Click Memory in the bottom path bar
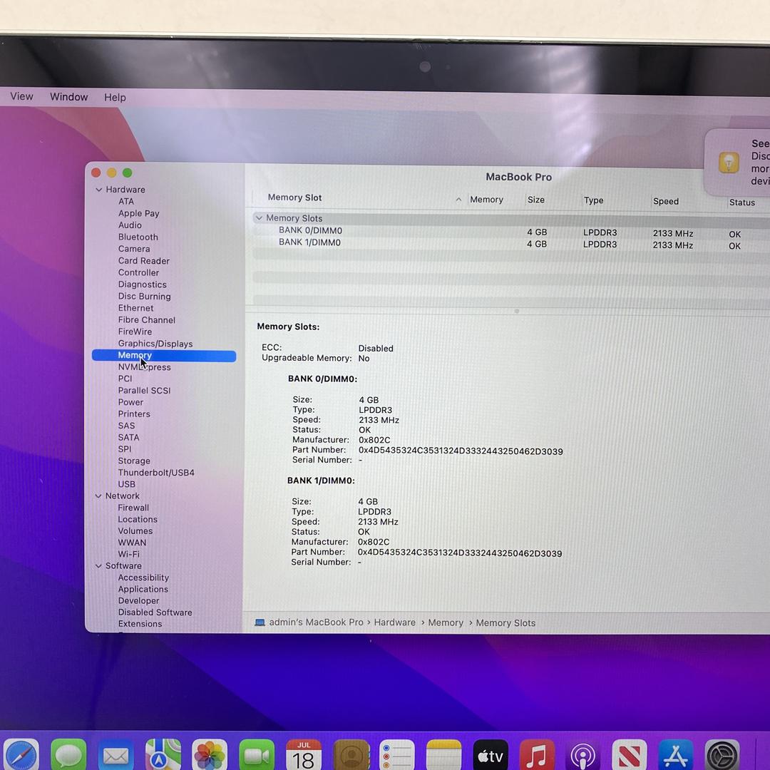This screenshot has height=770, width=770. click(446, 622)
